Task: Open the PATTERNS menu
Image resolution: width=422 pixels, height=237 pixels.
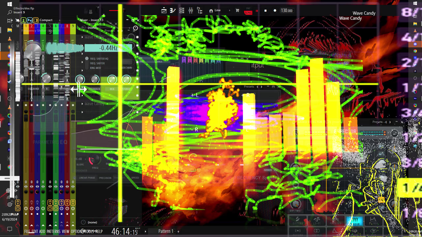Action: coord(53,231)
